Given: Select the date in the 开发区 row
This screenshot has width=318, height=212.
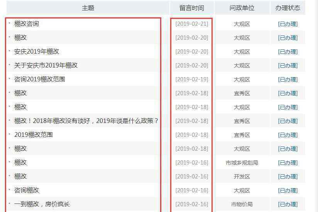Looking at the screenshot, I should pos(192,177).
